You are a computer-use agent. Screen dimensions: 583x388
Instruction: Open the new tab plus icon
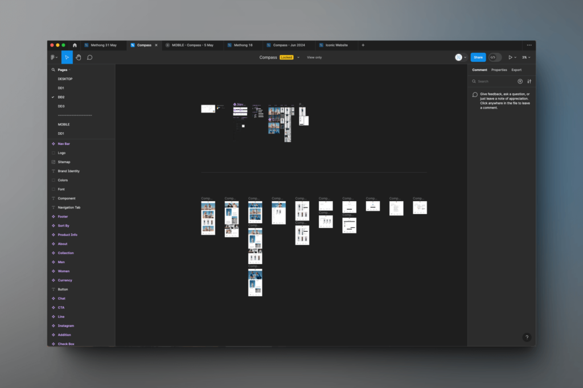(363, 45)
